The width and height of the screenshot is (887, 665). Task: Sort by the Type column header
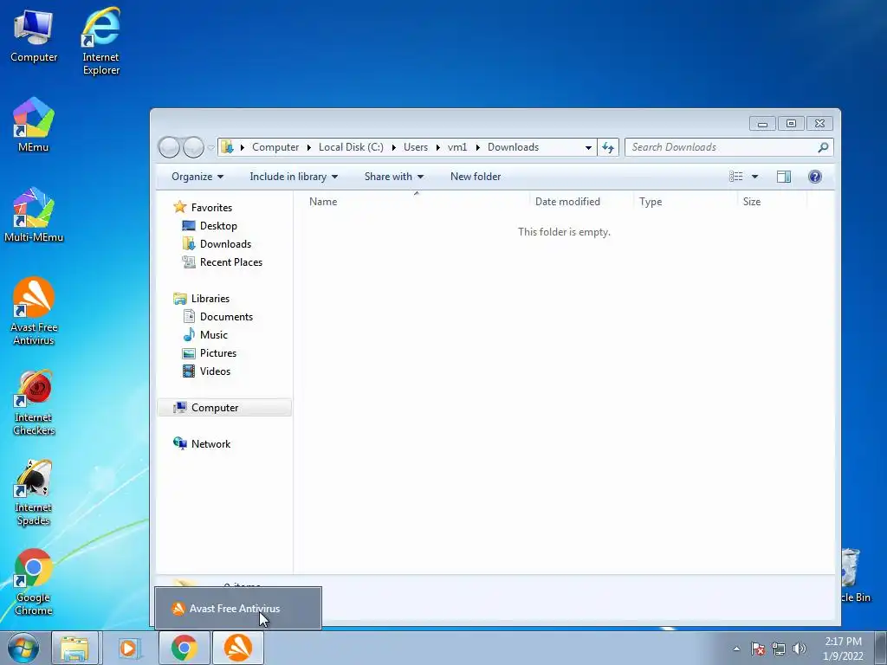(x=685, y=201)
